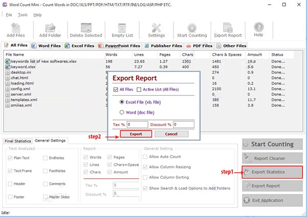Select Word (doc file) radio option
The width and height of the screenshot is (307, 217).
tap(121, 112)
